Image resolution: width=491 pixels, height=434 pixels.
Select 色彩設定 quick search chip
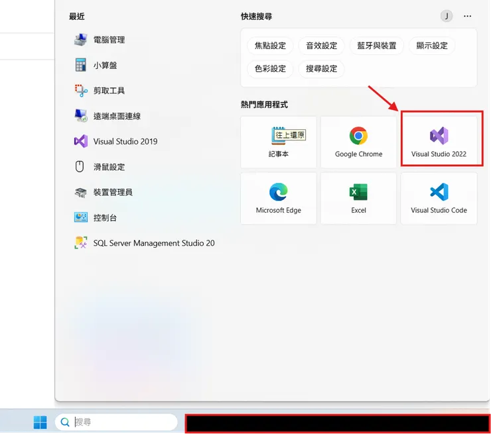click(x=270, y=68)
